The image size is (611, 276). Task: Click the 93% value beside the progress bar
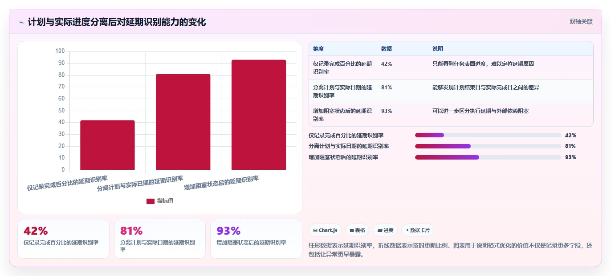(x=570, y=157)
